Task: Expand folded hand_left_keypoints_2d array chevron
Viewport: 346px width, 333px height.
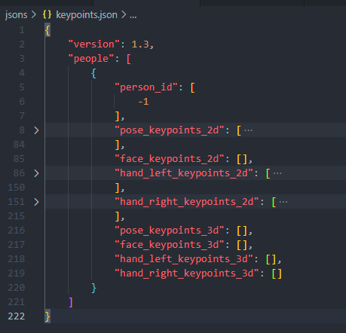Action: pyautogui.click(x=36, y=173)
